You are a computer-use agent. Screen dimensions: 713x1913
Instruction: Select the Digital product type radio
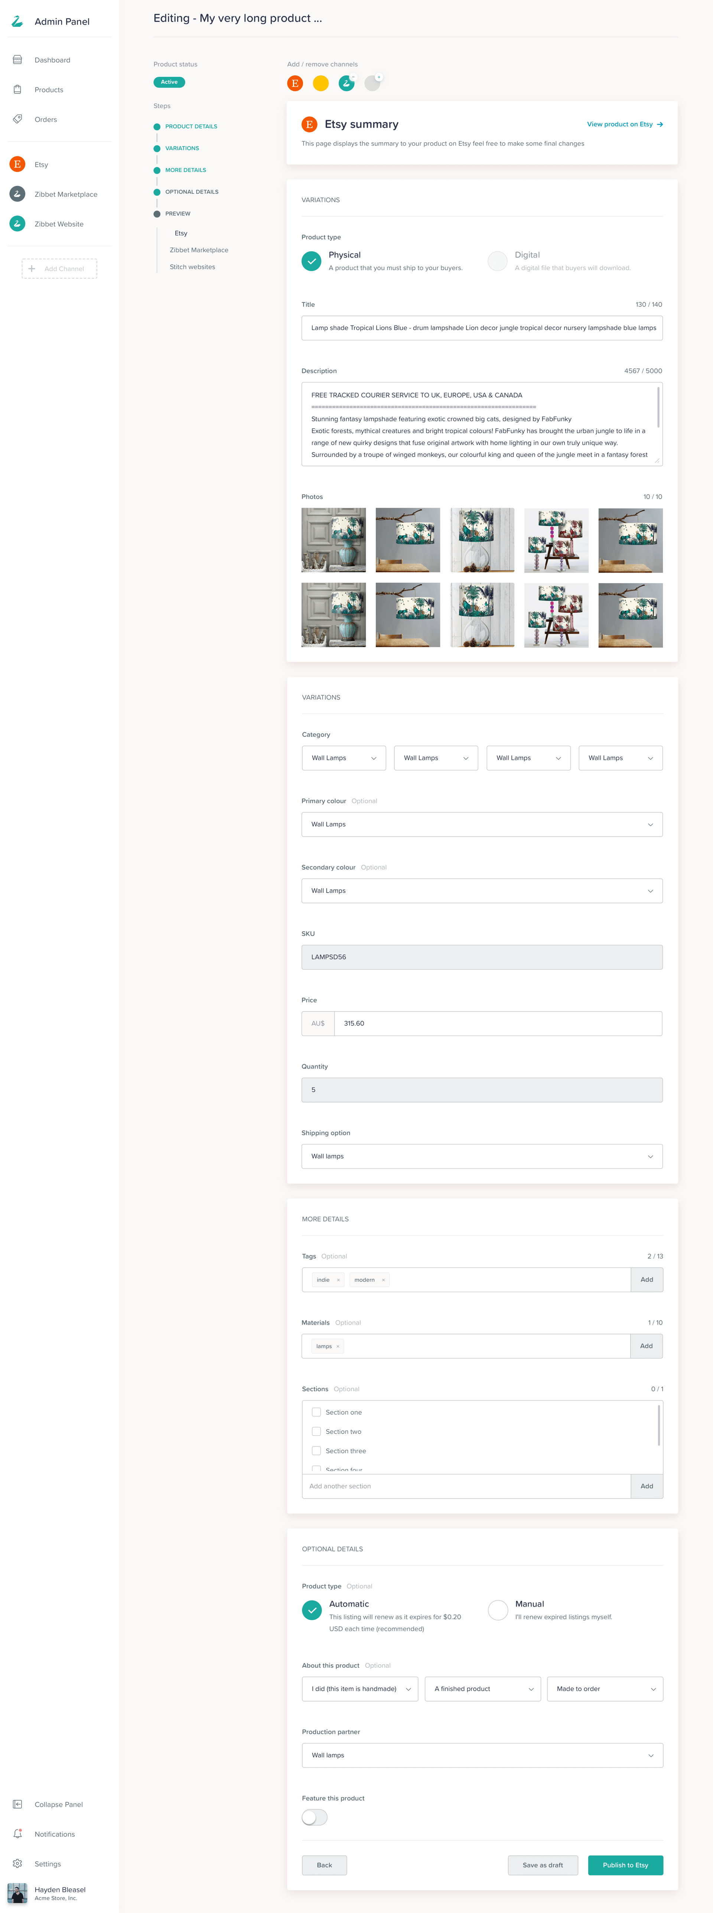tap(497, 260)
